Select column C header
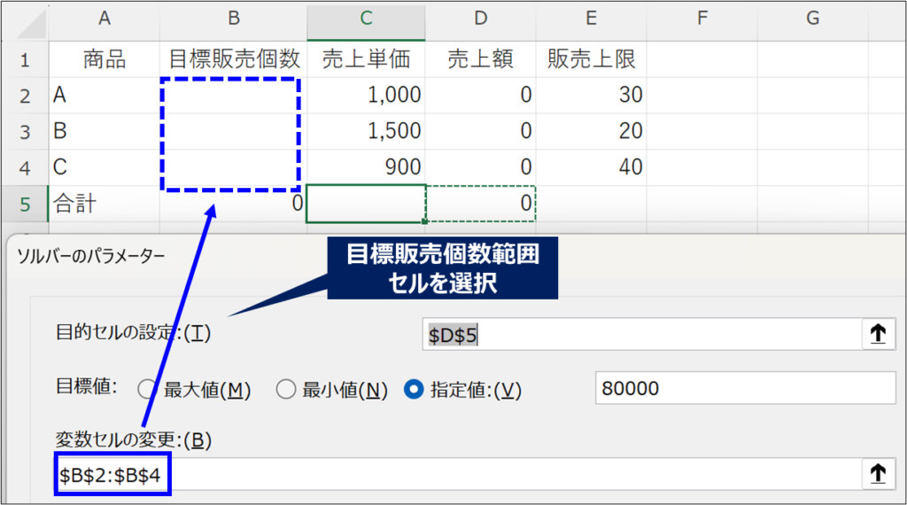 (366, 19)
